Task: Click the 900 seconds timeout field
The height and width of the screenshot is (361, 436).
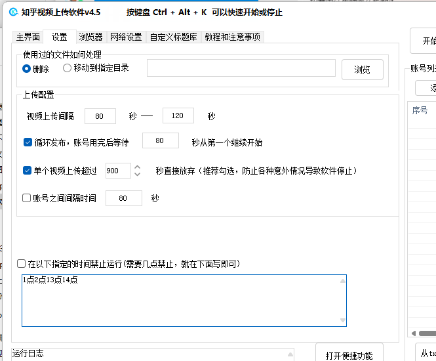Action: (118, 171)
